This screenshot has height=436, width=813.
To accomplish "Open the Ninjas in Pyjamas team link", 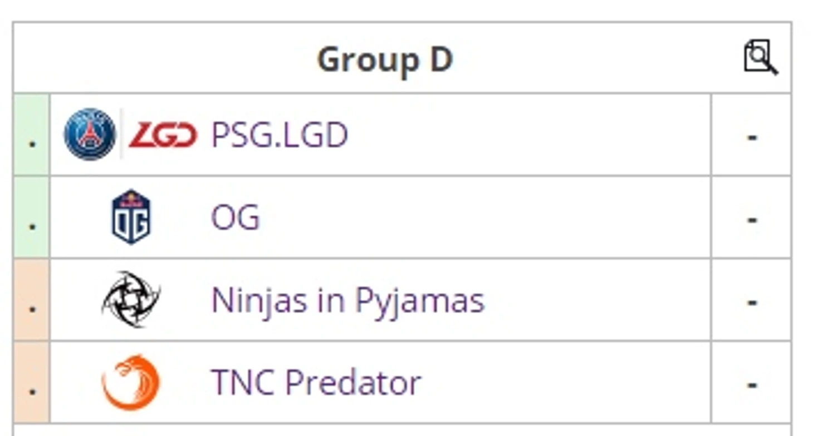I will 347,300.
